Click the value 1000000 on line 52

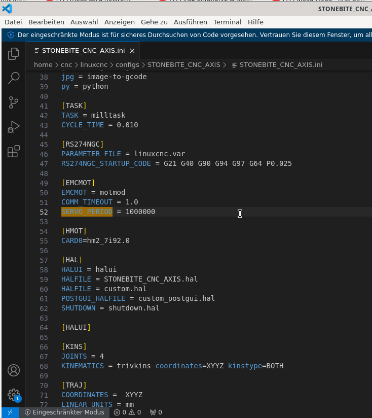tap(140, 212)
